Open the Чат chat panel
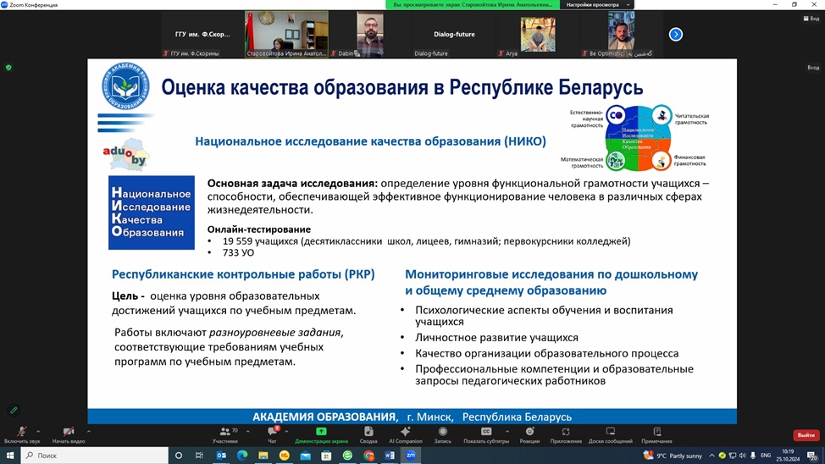This screenshot has height=464, width=825. pos(272,435)
